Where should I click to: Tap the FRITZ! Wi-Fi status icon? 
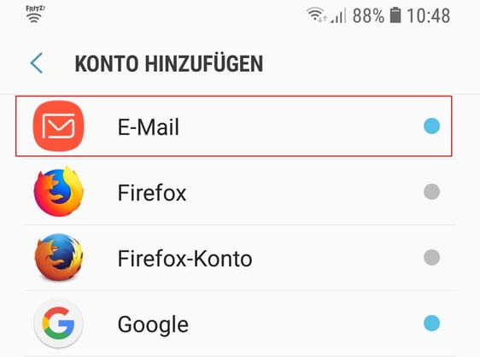coord(35,14)
